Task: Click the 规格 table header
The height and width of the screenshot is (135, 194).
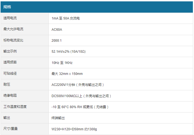Action: click(7, 7)
